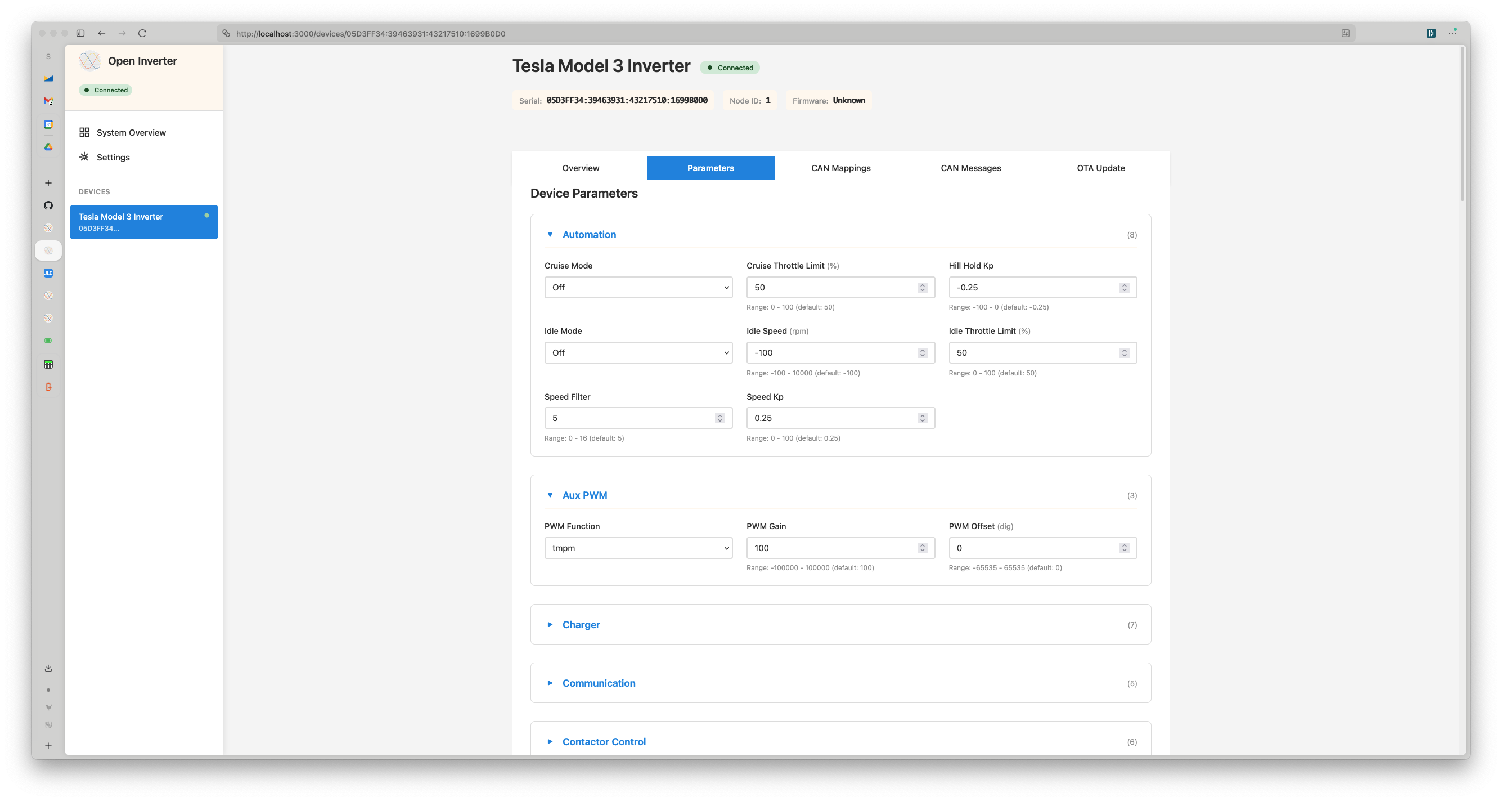The height and width of the screenshot is (801, 1502).
Task: Collapse the Automation parameter group
Action: pyautogui.click(x=588, y=235)
